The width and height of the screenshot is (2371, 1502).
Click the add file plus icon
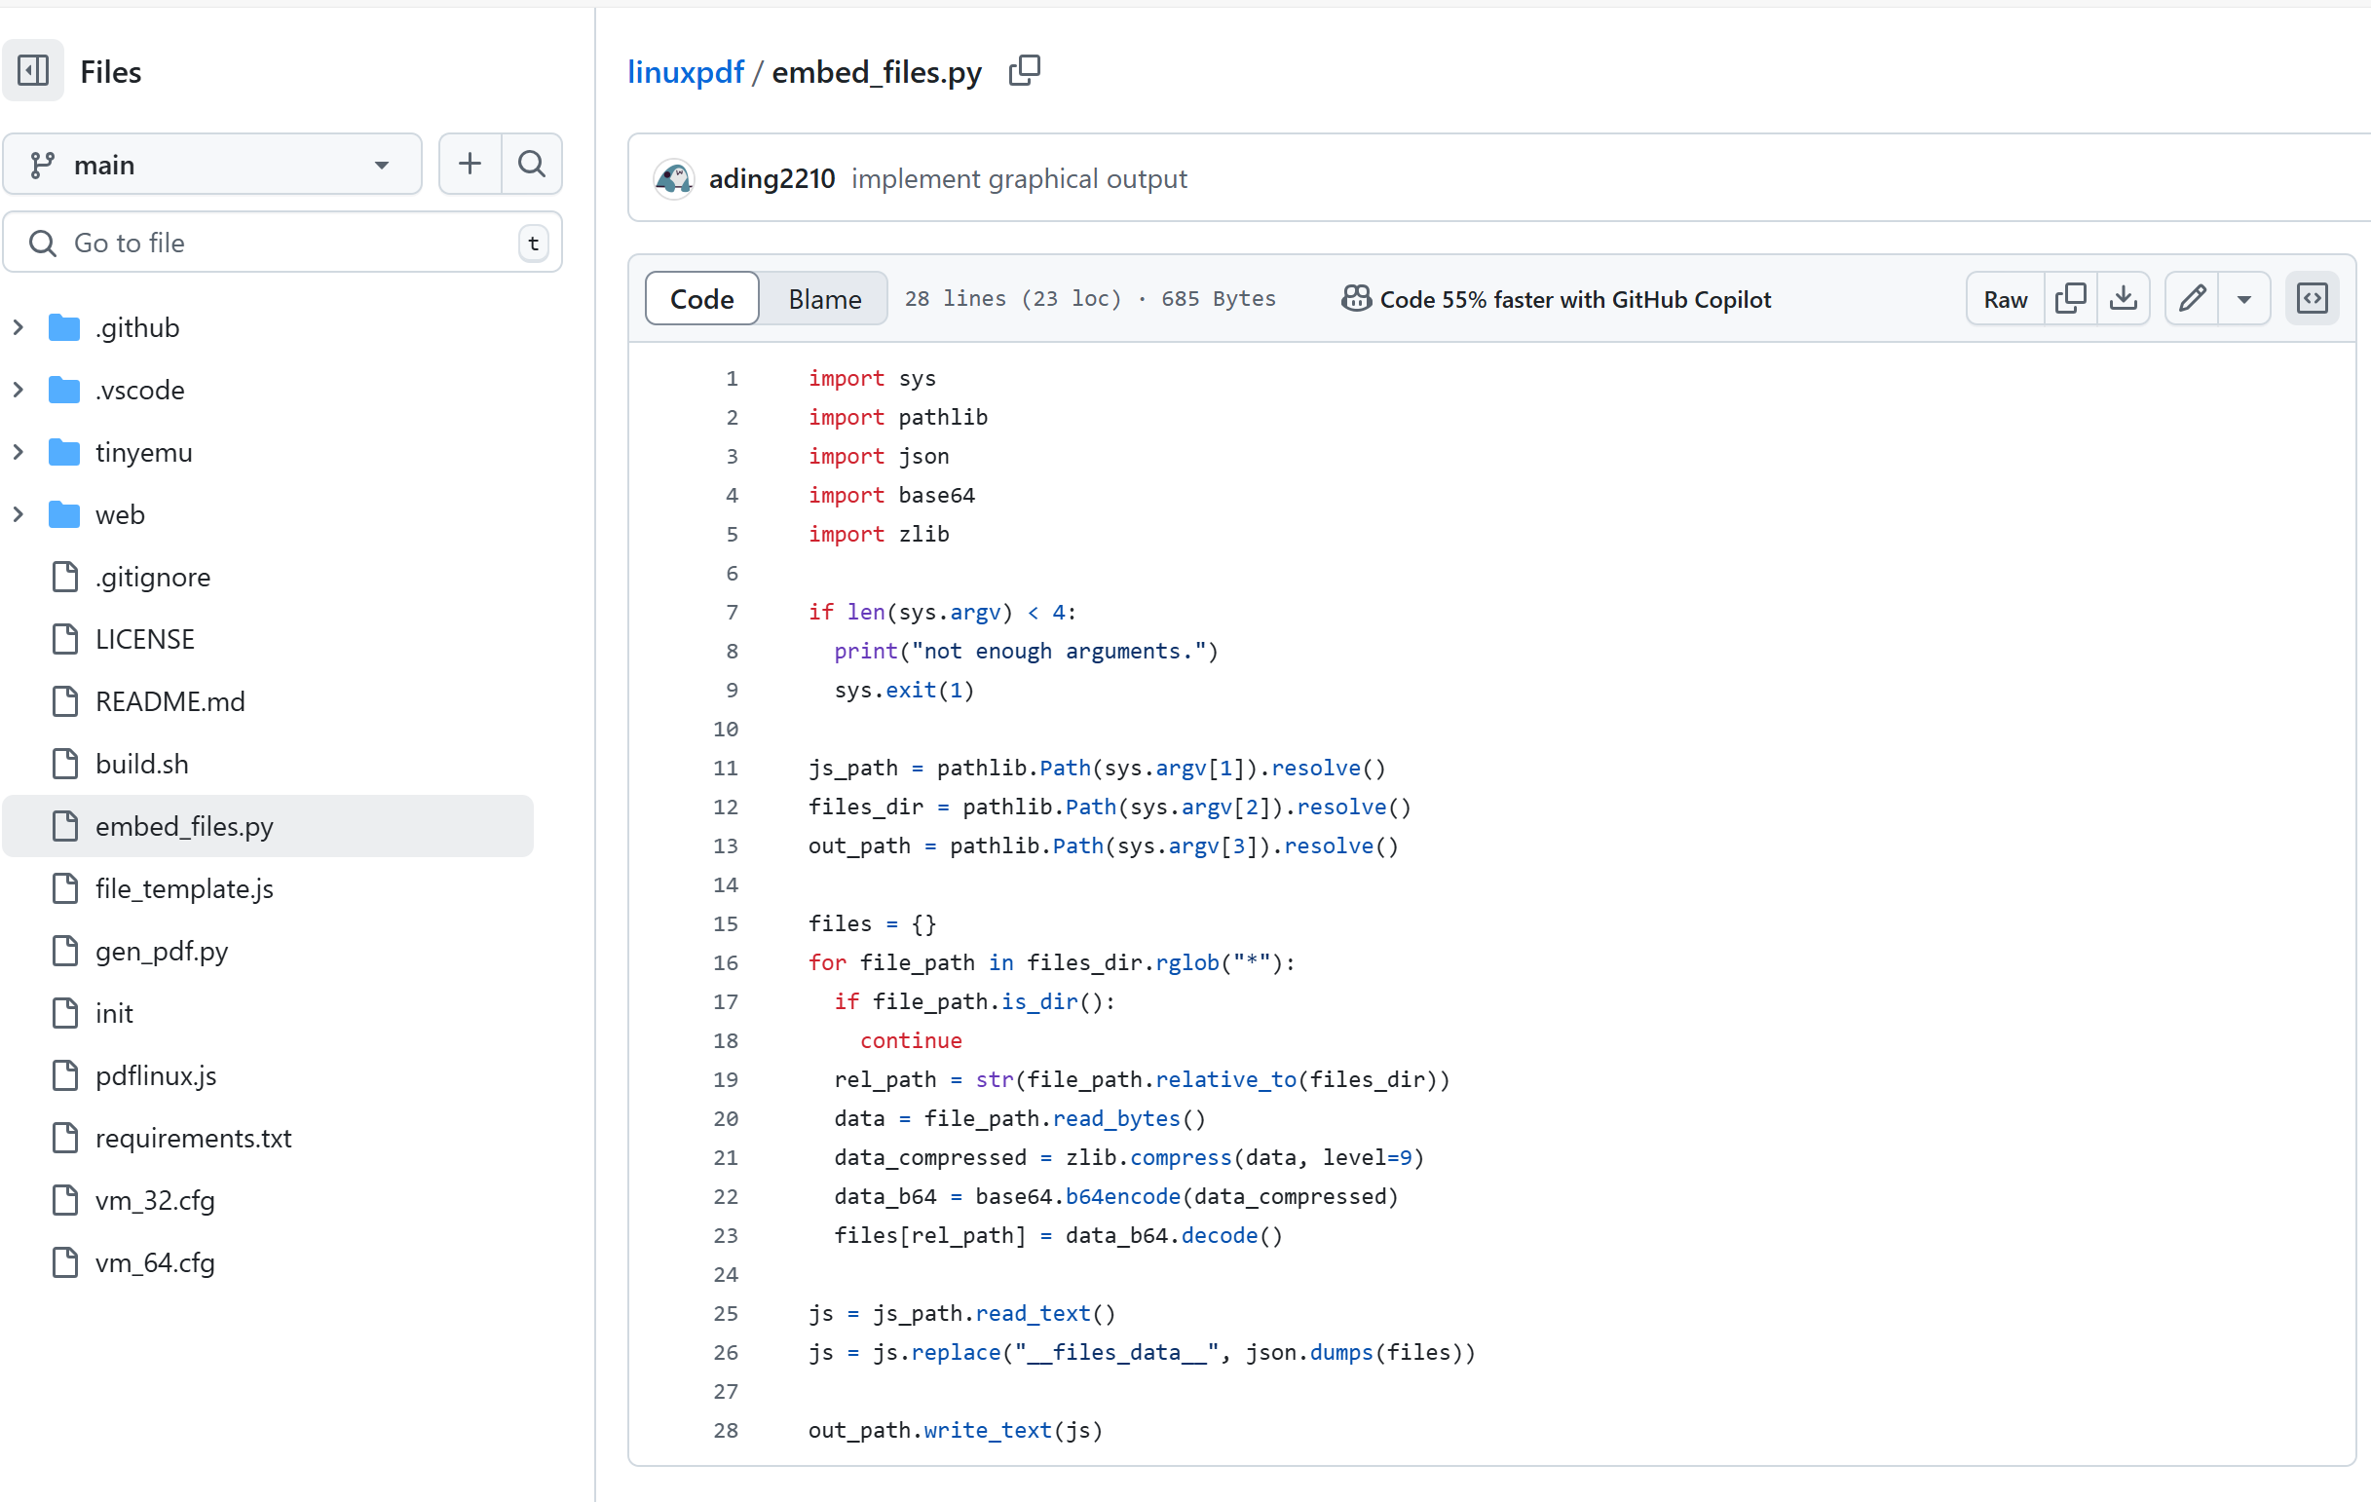(470, 164)
